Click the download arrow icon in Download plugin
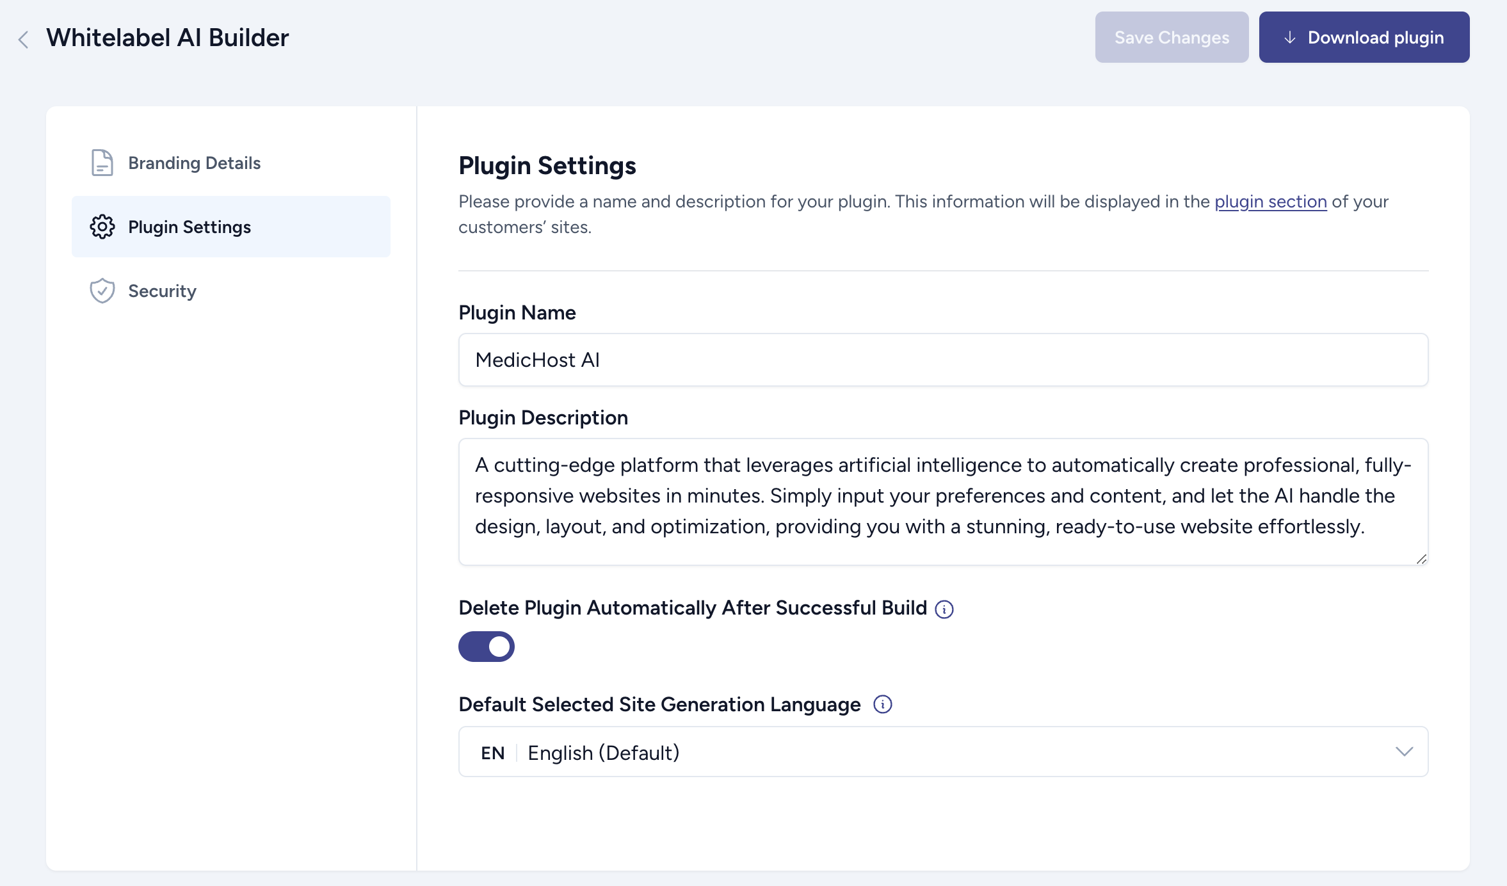This screenshot has height=886, width=1507. coord(1290,38)
